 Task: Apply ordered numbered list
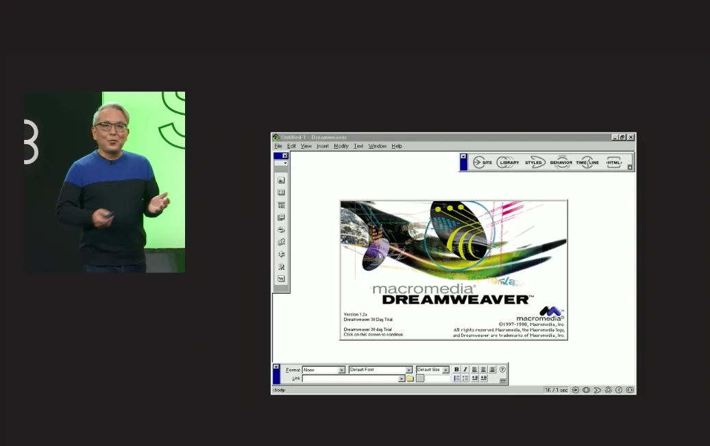(465, 378)
